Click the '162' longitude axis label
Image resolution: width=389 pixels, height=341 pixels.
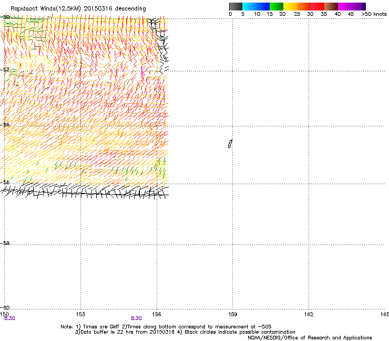tap(309, 314)
